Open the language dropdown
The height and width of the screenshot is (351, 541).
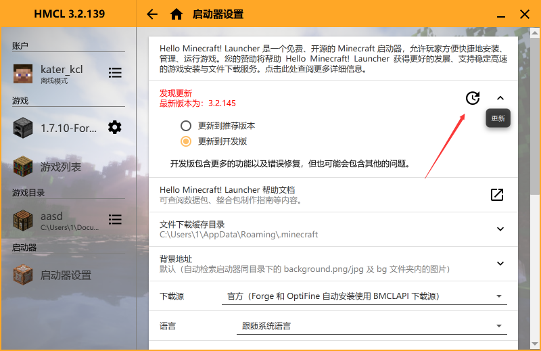(372, 326)
